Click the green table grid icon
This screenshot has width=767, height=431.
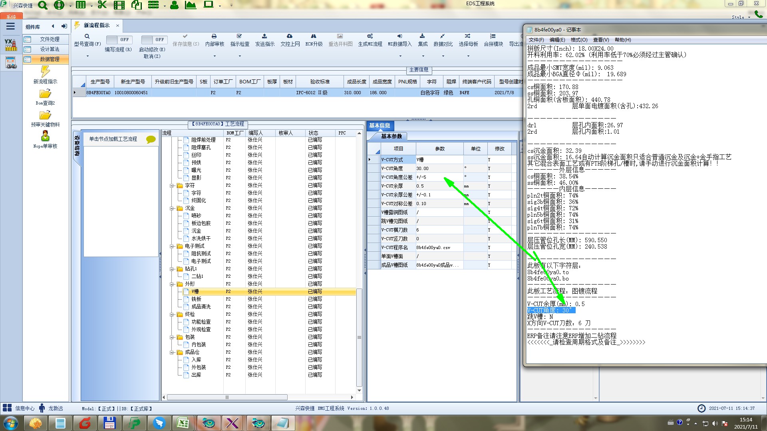(81, 5)
